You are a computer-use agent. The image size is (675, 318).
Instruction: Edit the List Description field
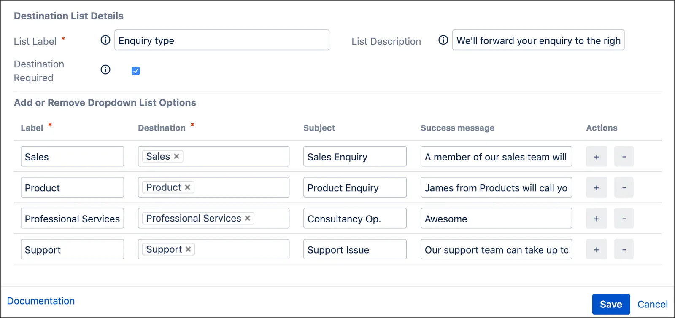[538, 40]
